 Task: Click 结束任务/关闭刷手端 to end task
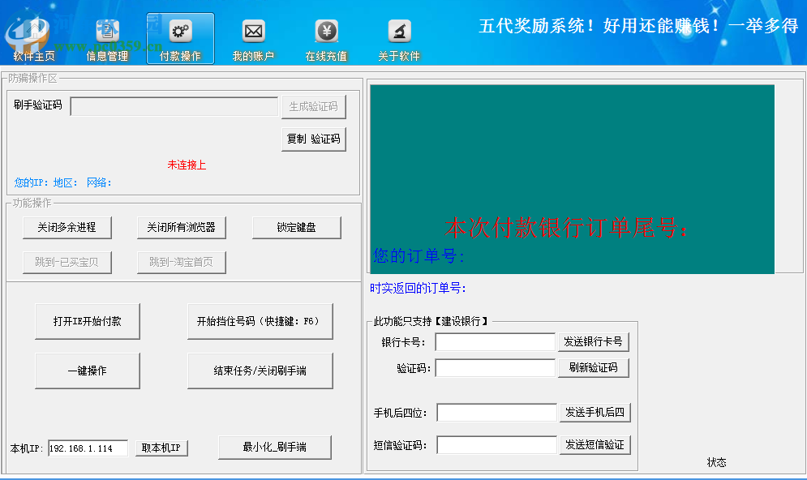pyautogui.click(x=260, y=370)
